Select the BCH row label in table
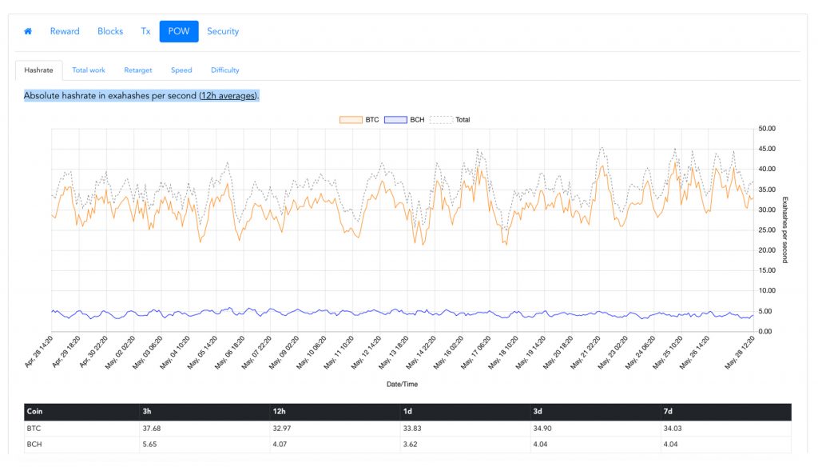This screenshot has width=818, height=471. [x=34, y=445]
